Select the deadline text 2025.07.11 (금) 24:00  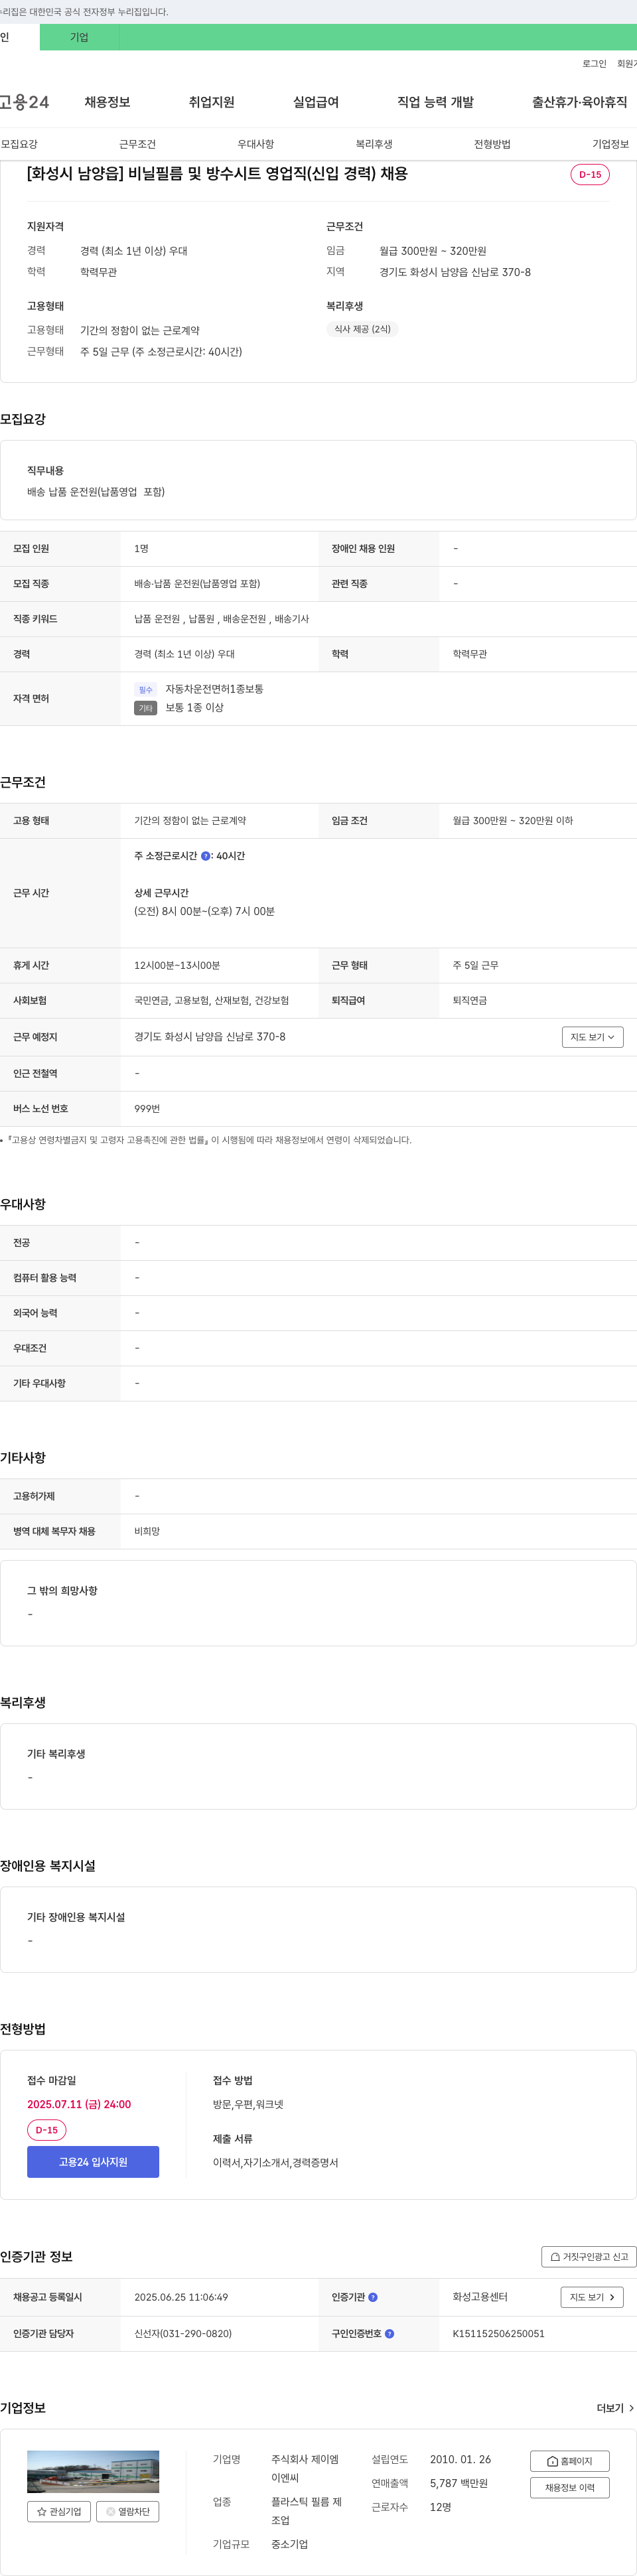[79, 2104]
